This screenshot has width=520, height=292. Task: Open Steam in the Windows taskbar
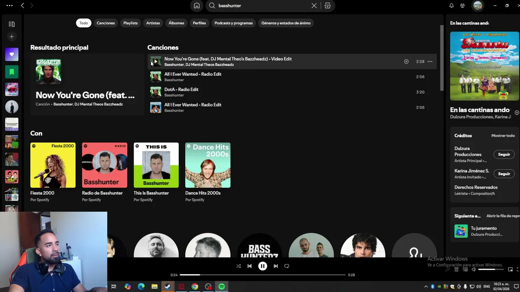168,287
